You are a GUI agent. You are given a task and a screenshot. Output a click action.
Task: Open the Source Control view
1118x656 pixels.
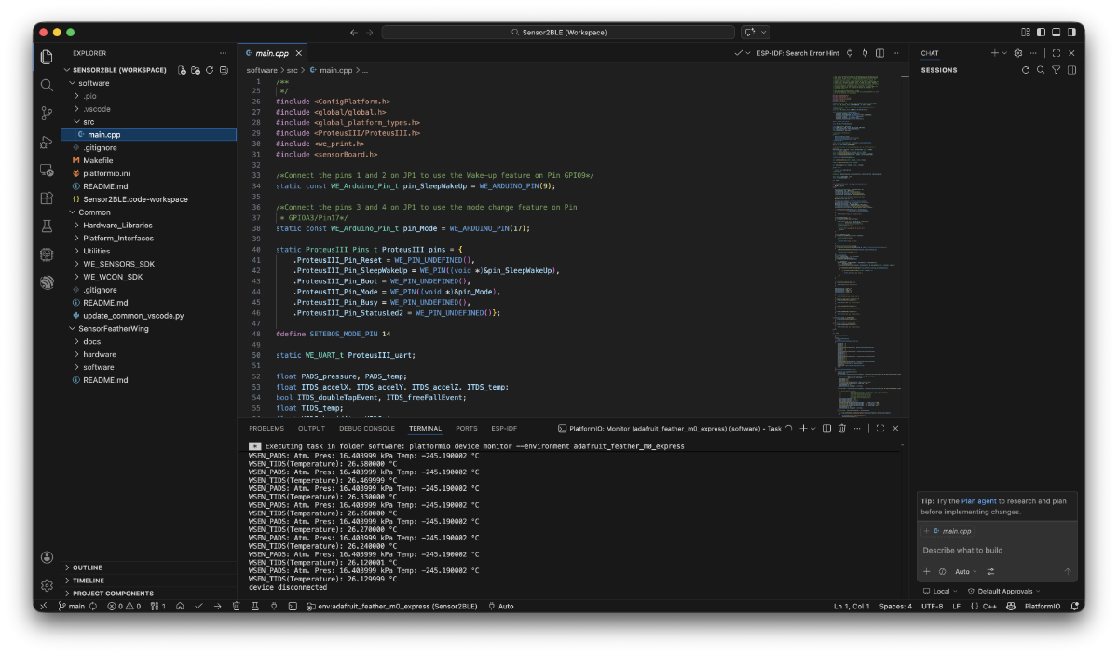pyautogui.click(x=47, y=113)
